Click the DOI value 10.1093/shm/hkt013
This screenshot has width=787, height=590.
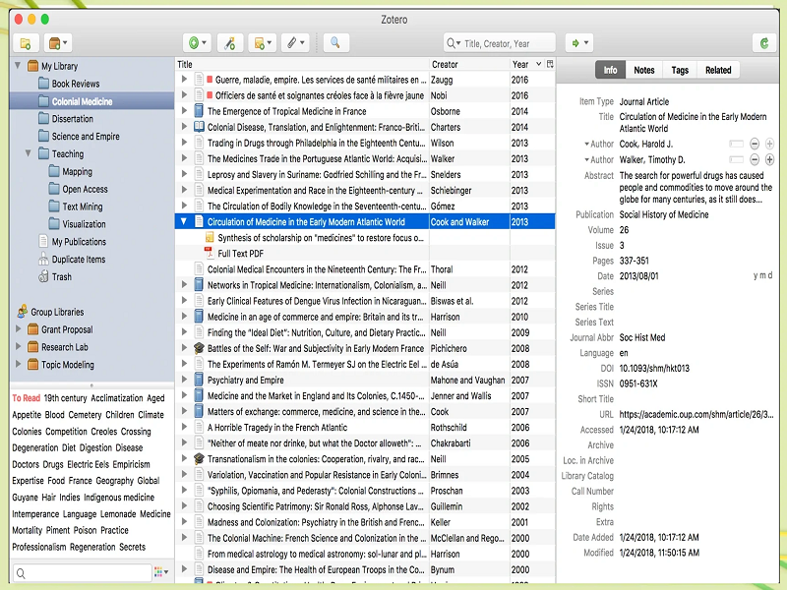click(654, 368)
